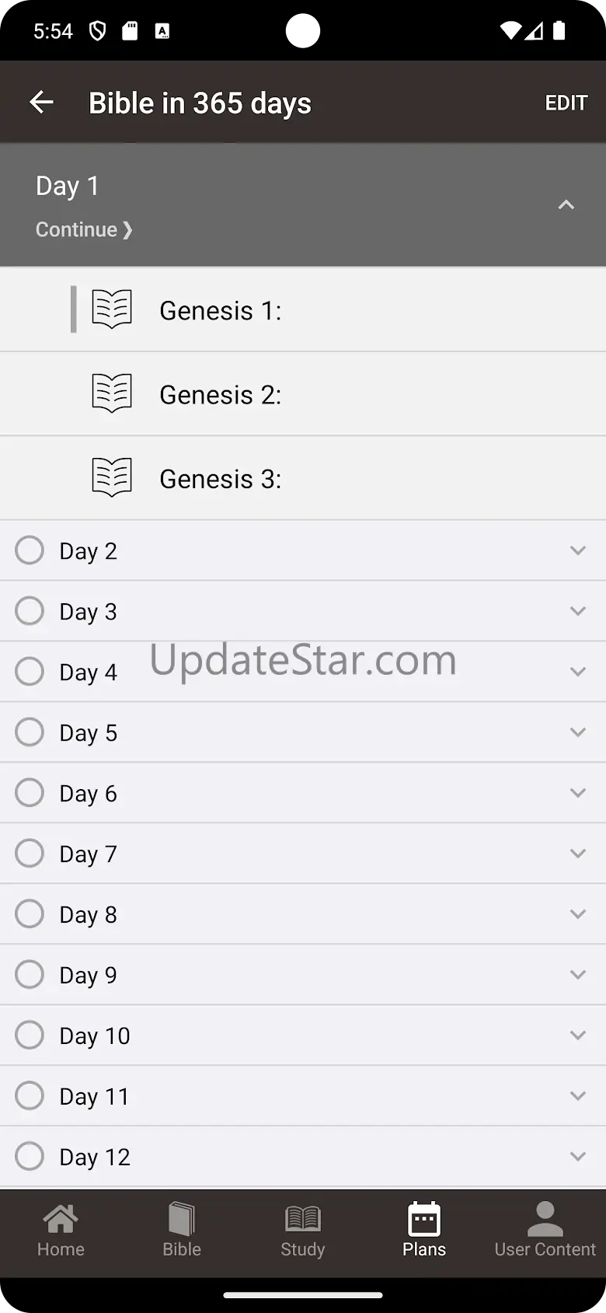The height and width of the screenshot is (1313, 606).
Task: Mark Day 5 as complete
Action: pyautogui.click(x=30, y=732)
